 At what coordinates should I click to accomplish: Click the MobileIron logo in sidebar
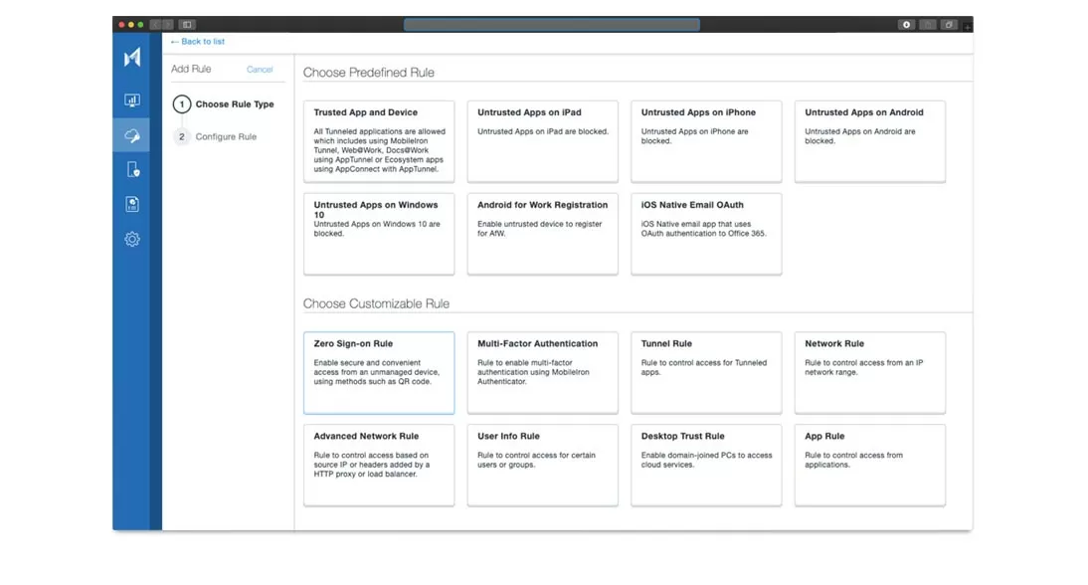click(x=132, y=59)
